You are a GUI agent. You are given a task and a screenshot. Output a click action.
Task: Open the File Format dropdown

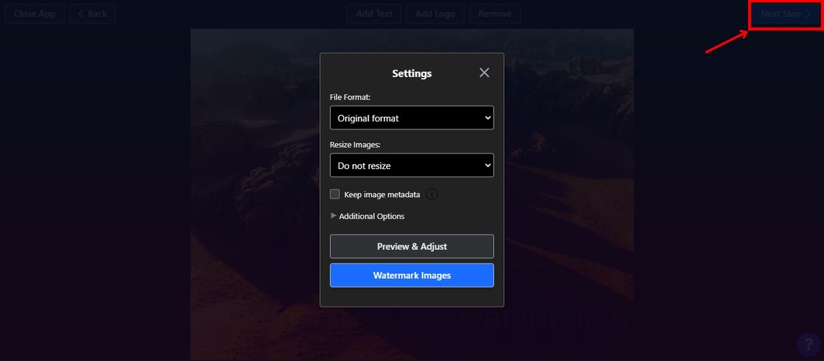tap(412, 118)
